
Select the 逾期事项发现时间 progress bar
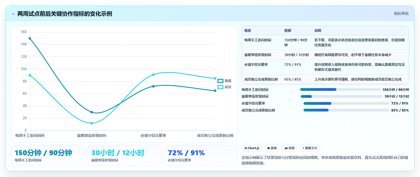point(341,96)
